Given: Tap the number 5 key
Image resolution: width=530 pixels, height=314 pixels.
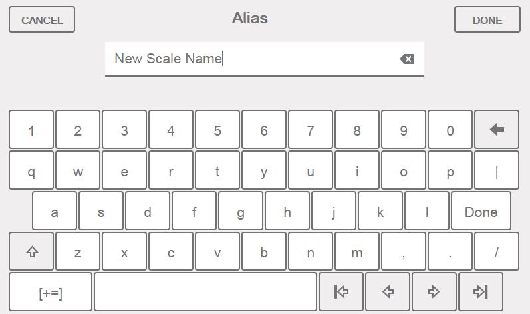Looking at the screenshot, I should (x=217, y=130).
